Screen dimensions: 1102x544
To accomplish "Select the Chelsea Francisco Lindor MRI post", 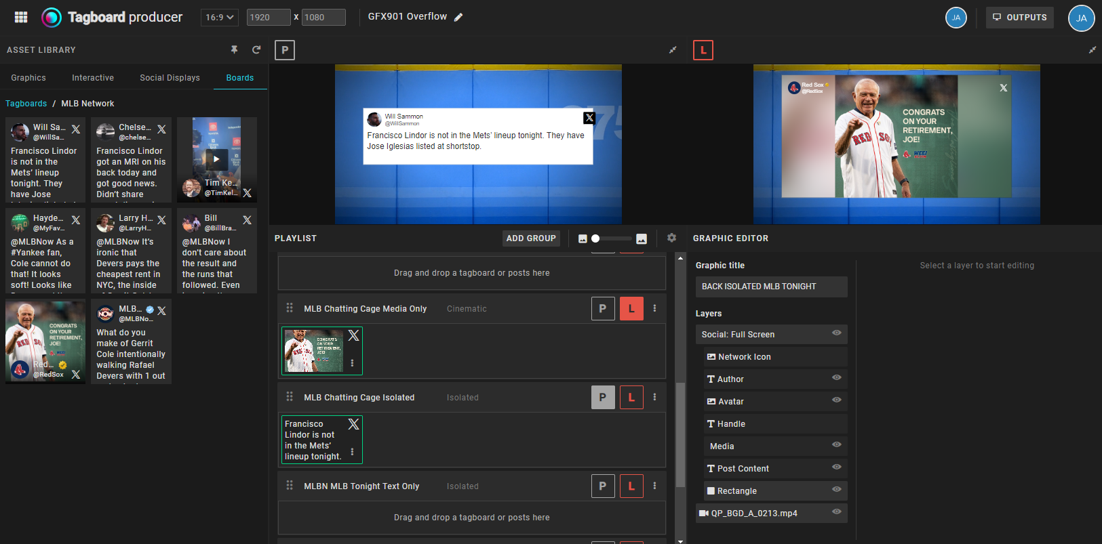I will click(131, 160).
